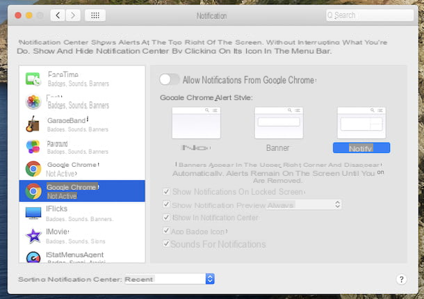Click the iStatMenusAgent gauge icon
This screenshot has height=299, width=424.
coord(33,257)
